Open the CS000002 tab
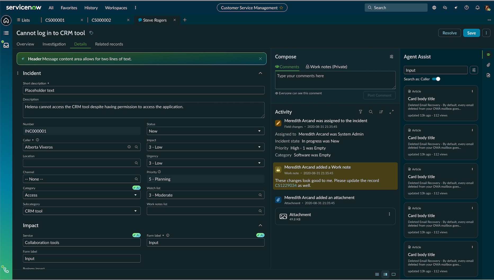Image resolution: width=494 pixels, height=280 pixels. click(x=101, y=20)
